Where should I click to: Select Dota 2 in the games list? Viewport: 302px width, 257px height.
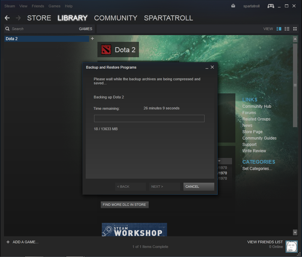point(47,39)
